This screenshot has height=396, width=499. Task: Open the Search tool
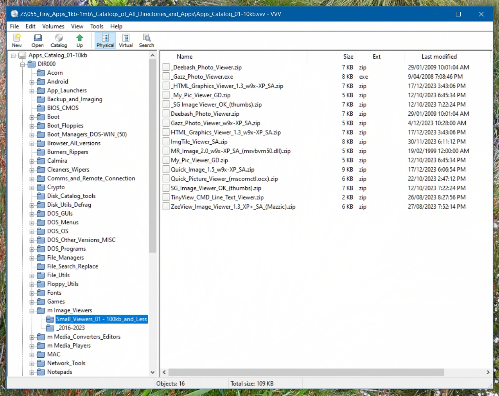(147, 41)
